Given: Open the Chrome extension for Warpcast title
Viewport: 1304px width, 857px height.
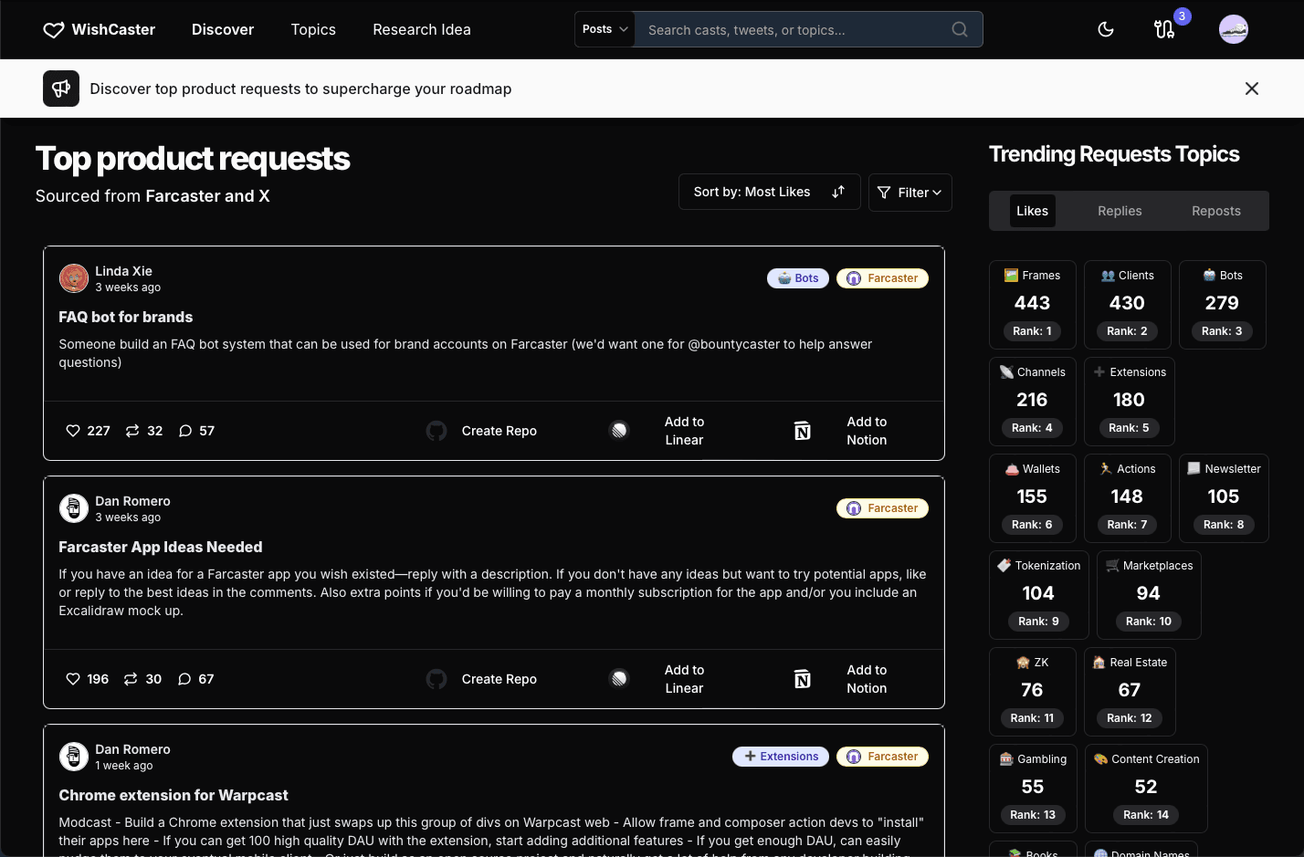Looking at the screenshot, I should click(x=174, y=795).
